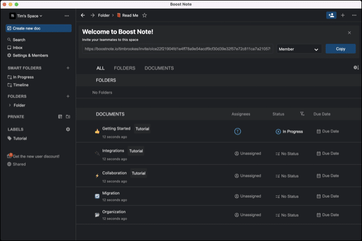Click Create new doc button
Screen dimensions: 362x241
coord(38,28)
